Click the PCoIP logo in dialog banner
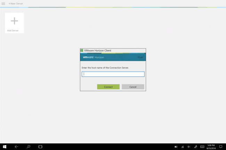 (x=140, y=58)
